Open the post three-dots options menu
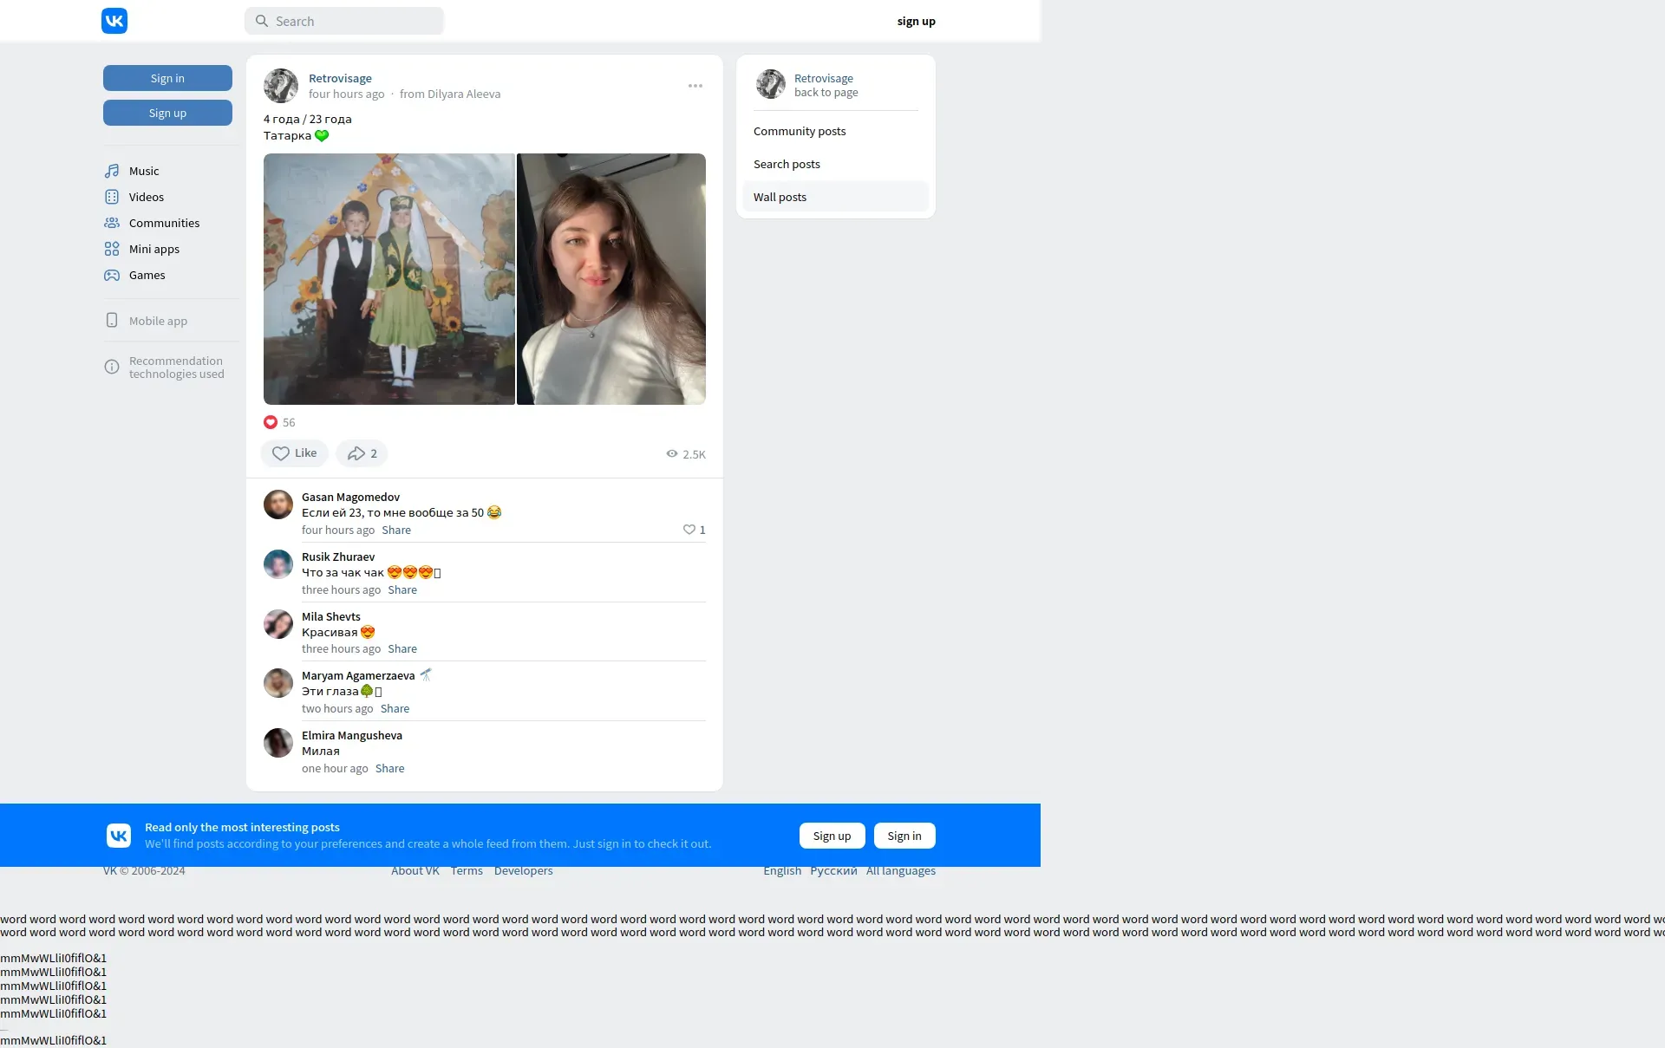Image resolution: width=1665 pixels, height=1048 pixels. (695, 86)
